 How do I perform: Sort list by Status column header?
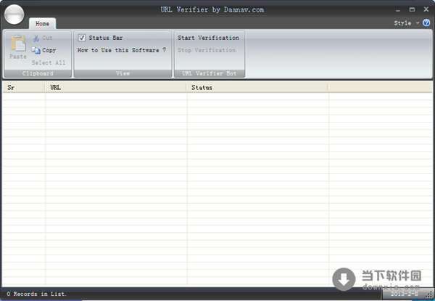pyautogui.click(x=257, y=87)
